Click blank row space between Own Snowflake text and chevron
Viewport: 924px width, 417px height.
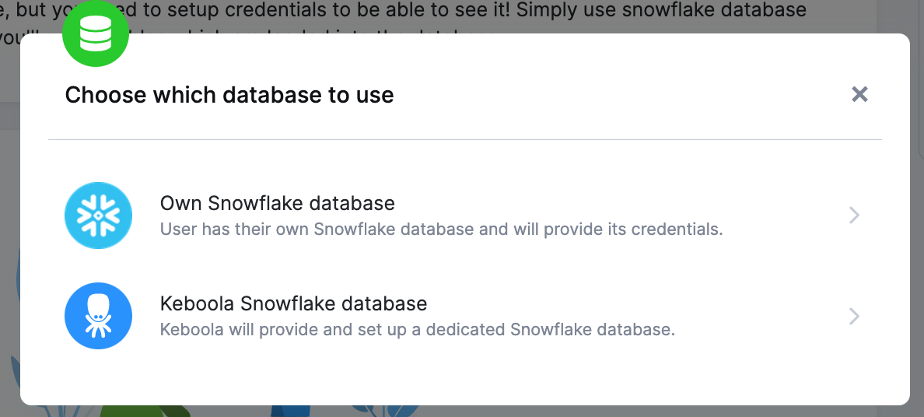pyautogui.click(x=786, y=216)
